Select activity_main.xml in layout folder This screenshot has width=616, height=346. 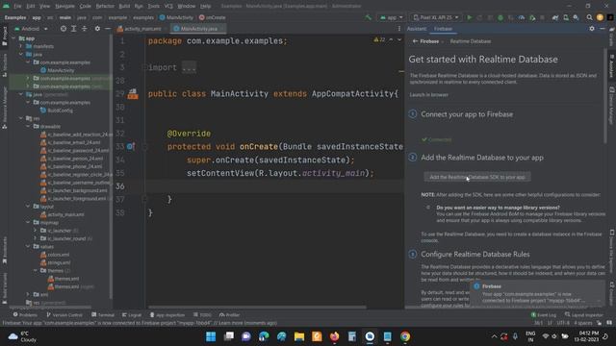(62, 214)
